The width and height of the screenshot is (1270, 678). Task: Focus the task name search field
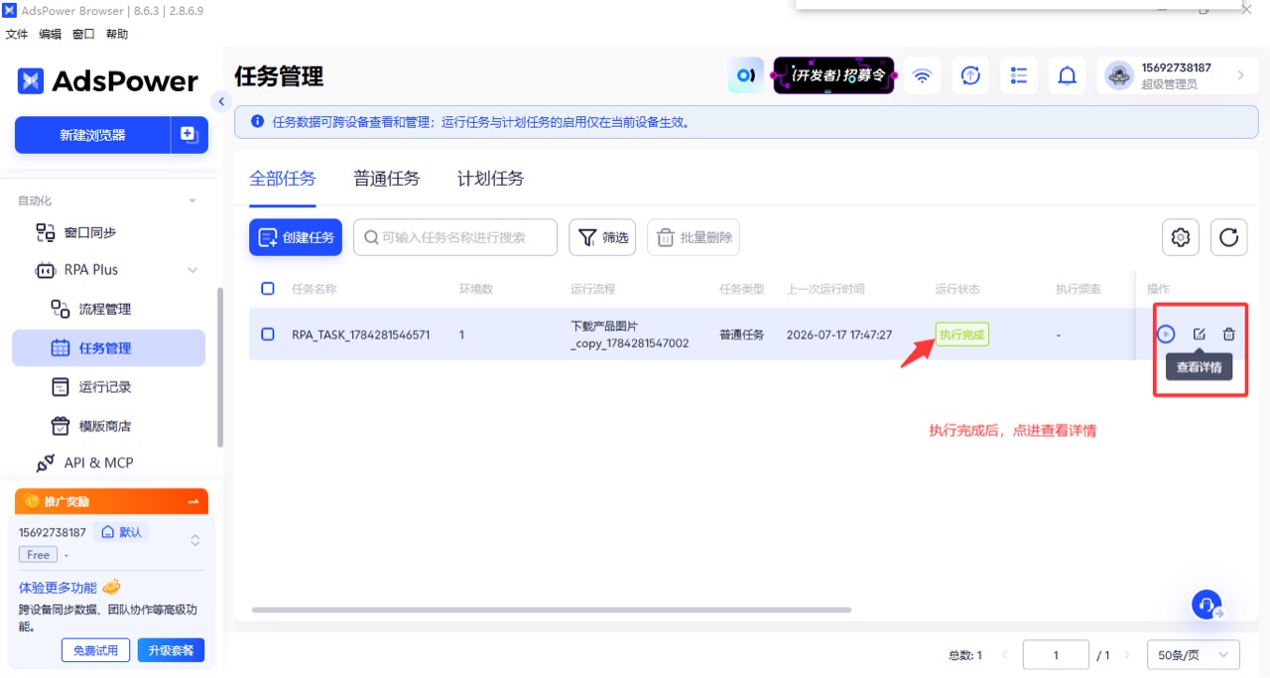click(455, 237)
